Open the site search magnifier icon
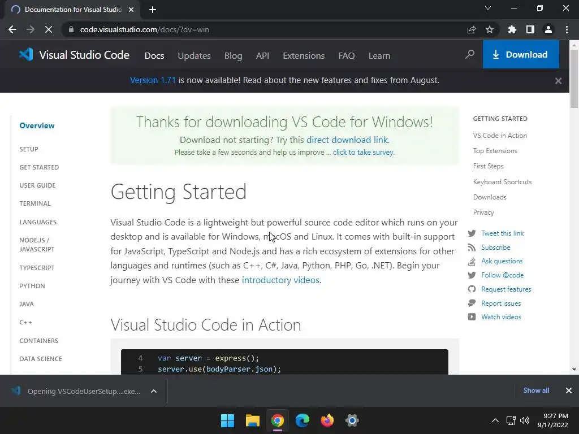 (x=470, y=55)
